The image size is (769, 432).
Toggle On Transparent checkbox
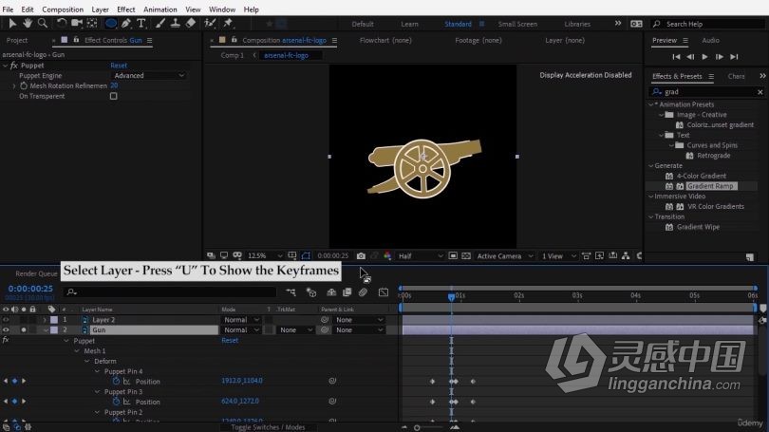tap(114, 96)
